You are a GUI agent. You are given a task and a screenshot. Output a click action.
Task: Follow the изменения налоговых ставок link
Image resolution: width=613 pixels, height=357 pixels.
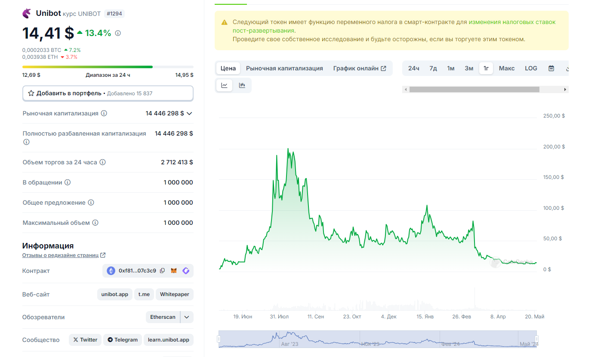pos(394,26)
